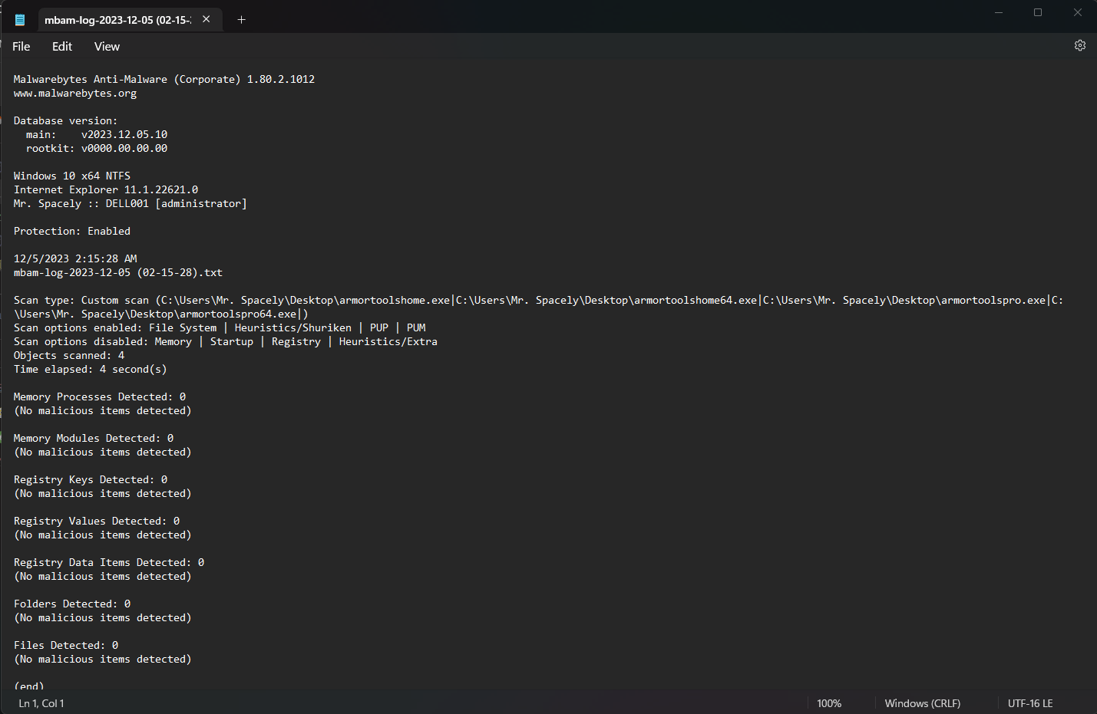Viewport: 1097px width, 714px height.
Task: Click Windows (CRLF) line ending indicator
Action: pos(922,703)
